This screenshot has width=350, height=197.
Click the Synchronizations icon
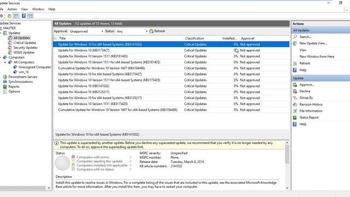click(x=5, y=82)
